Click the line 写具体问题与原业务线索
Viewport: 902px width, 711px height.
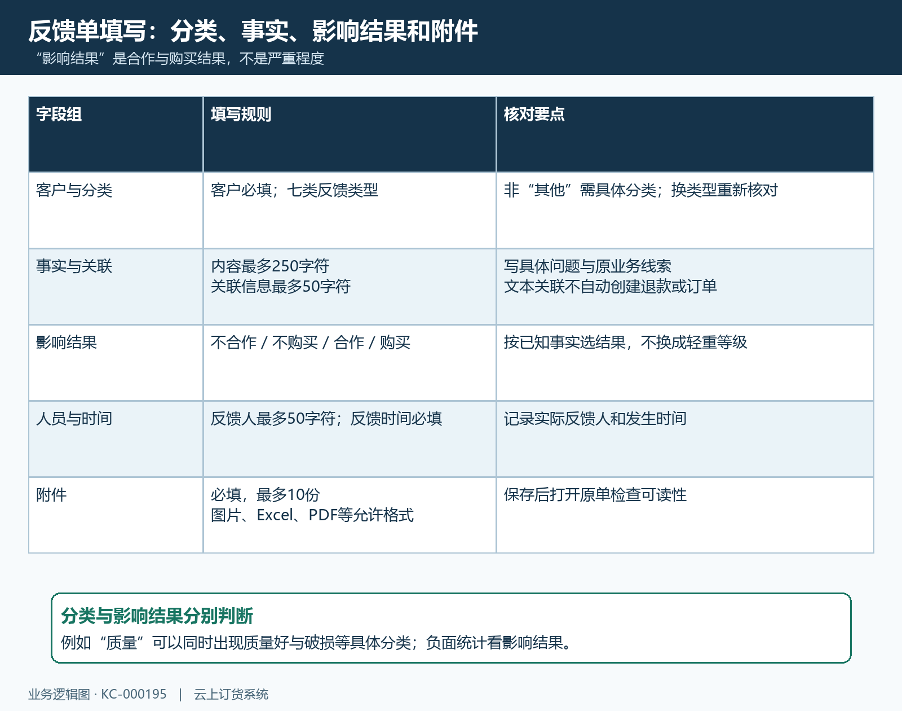[x=587, y=266]
